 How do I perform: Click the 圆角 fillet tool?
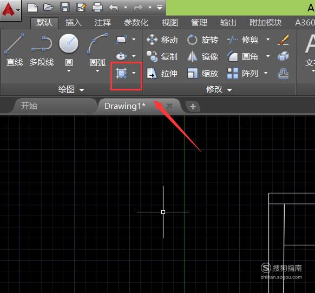[242, 56]
